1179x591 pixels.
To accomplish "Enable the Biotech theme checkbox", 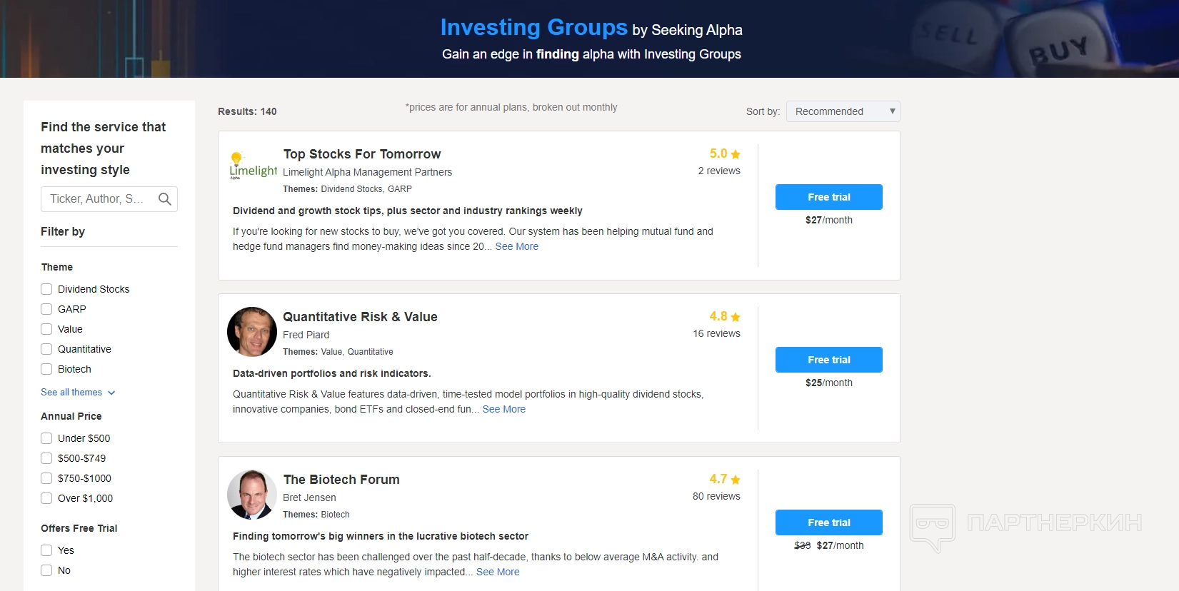I will click(x=46, y=369).
